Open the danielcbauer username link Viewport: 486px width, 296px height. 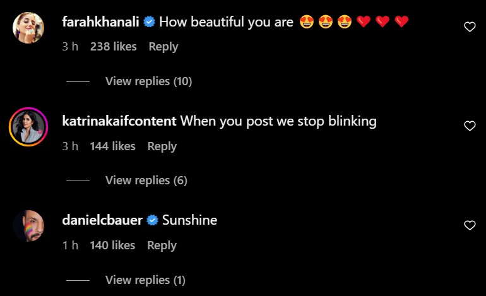click(x=103, y=220)
